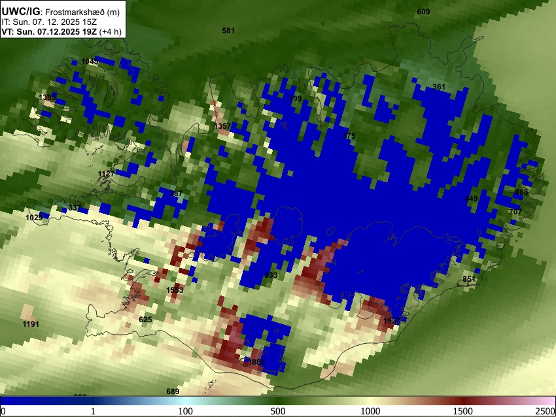Screen dimensions: 556x417
Task: Click the map value 1865
Action: coord(256,362)
